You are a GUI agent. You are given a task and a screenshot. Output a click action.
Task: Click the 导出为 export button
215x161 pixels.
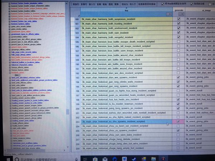(x=124, y=4)
